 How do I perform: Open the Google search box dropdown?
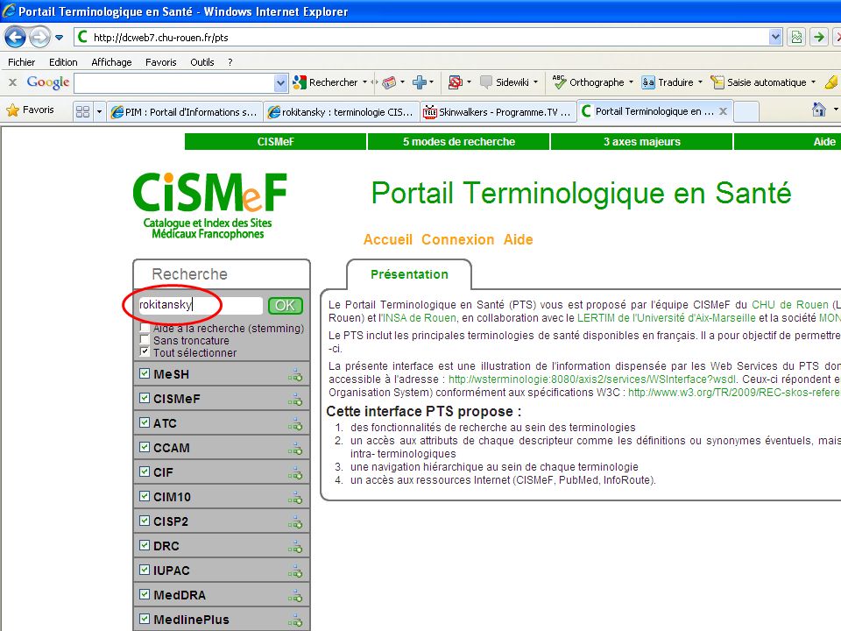280,82
